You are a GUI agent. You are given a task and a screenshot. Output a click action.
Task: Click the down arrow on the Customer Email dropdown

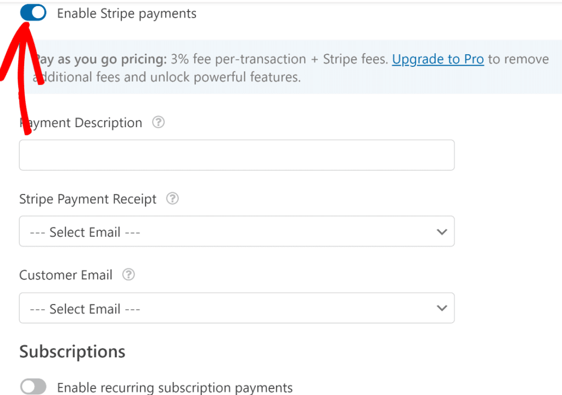[x=442, y=308]
